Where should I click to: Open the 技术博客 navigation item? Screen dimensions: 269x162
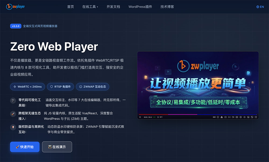pos(167,7)
